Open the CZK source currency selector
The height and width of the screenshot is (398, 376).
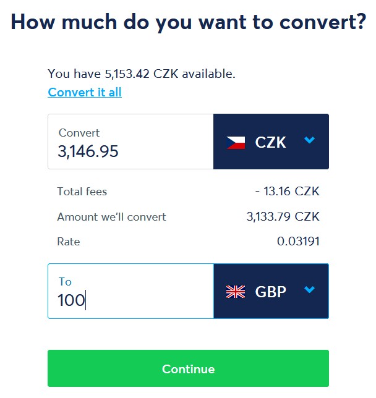pyautogui.click(x=271, y=142)
